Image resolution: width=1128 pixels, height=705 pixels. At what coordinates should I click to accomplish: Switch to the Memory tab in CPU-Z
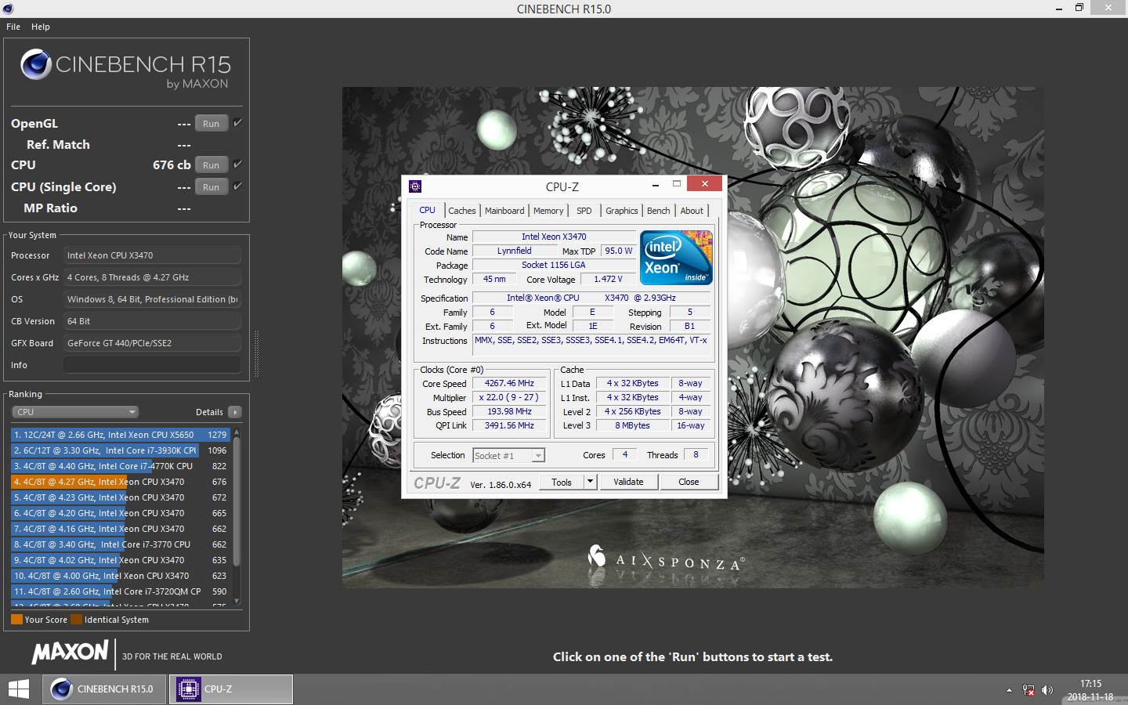548,211
